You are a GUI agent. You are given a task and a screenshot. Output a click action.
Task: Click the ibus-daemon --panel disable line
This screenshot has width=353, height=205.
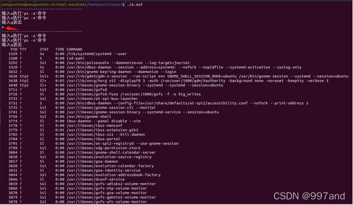pos(74,121)
